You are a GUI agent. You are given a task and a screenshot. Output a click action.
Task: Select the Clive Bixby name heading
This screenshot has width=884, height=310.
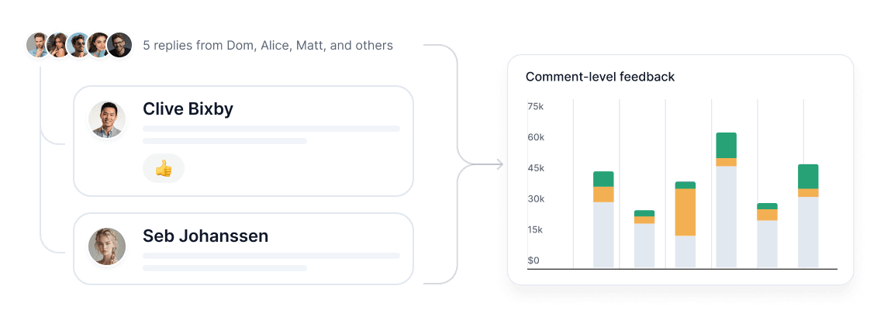[188, 108]
